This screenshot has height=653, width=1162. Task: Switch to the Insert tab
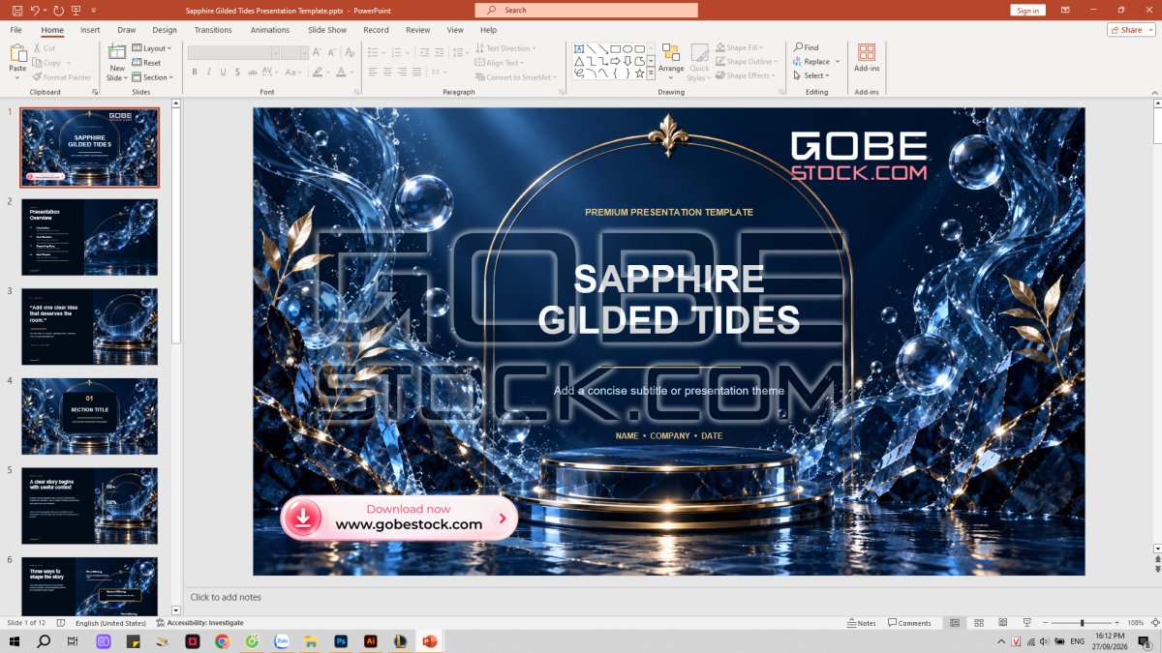coord(90,30)
